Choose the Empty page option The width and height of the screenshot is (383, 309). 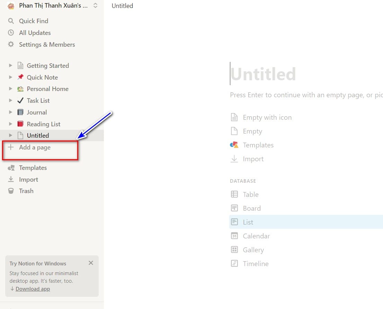[252, 131]
